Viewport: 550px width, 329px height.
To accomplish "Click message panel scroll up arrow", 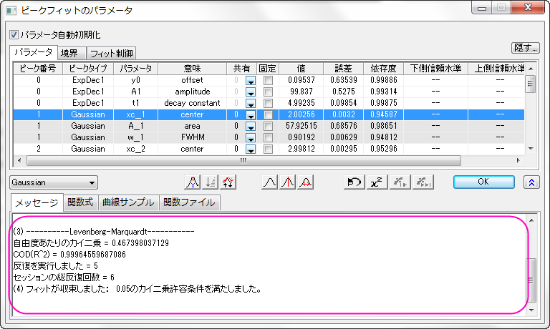I will pyautogui.click(x=532, y=220).
